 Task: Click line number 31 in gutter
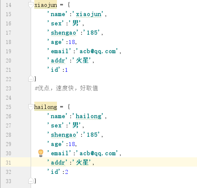pyautogui.click(x=8, y=163)
